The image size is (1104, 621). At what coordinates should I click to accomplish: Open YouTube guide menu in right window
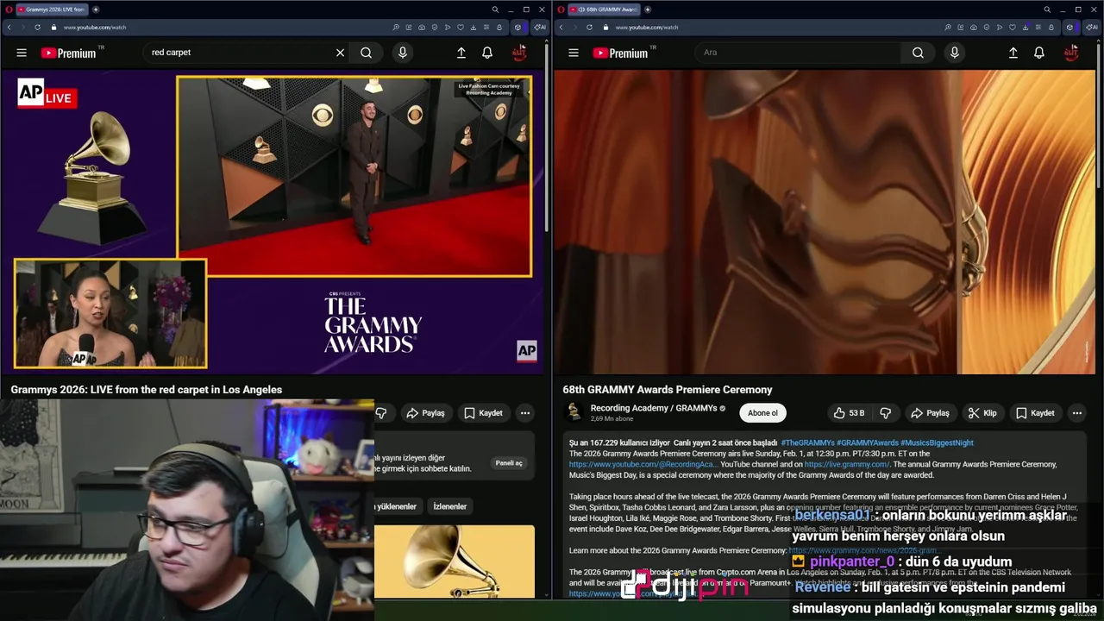[574, 53]
